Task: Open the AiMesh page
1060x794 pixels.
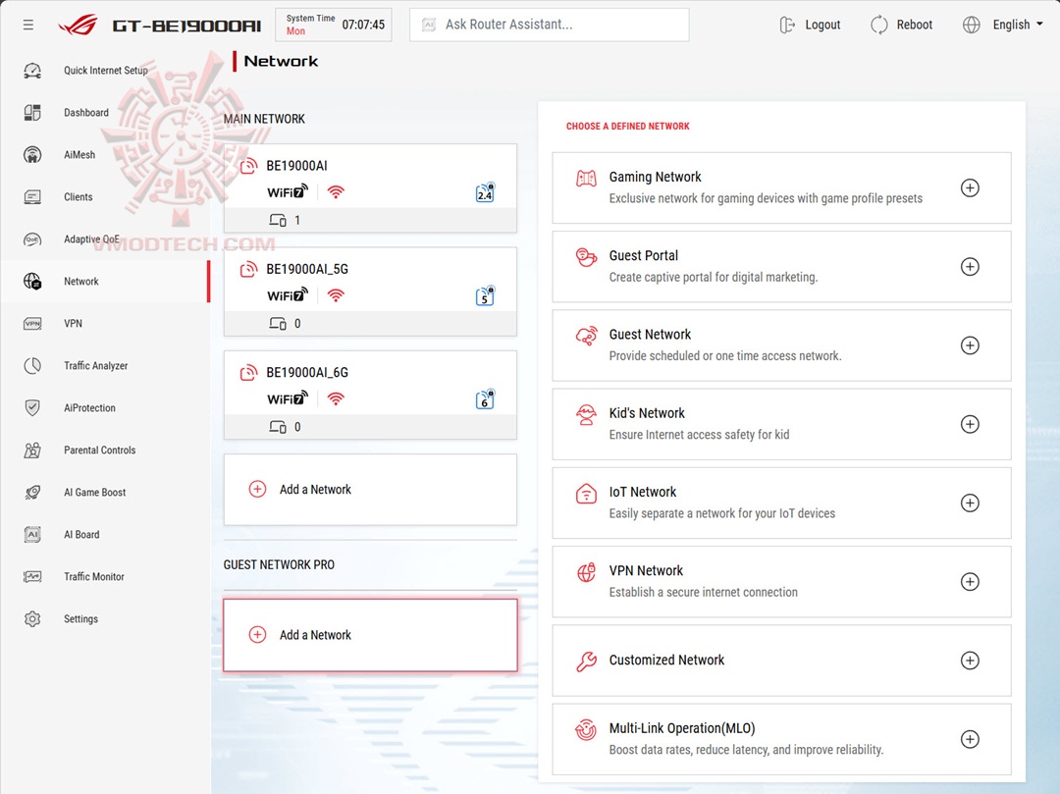Action: click(x=79, y=155)
